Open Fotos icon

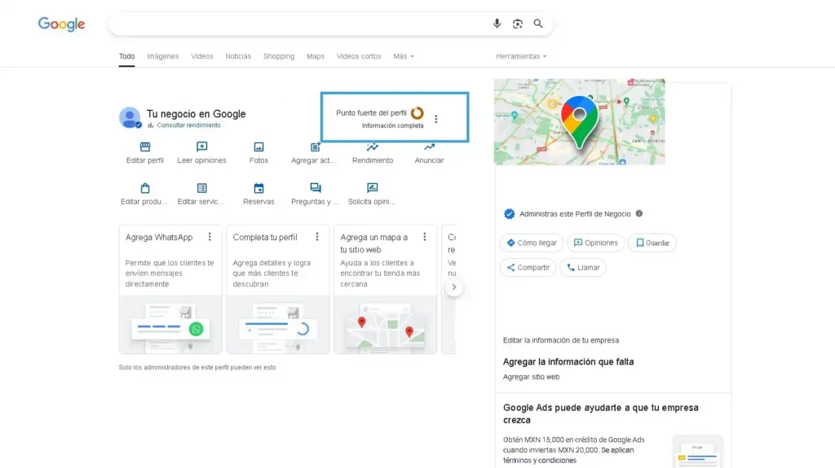point(258,147)
